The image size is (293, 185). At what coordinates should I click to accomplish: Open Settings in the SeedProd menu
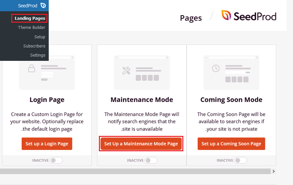click(38, 55)
